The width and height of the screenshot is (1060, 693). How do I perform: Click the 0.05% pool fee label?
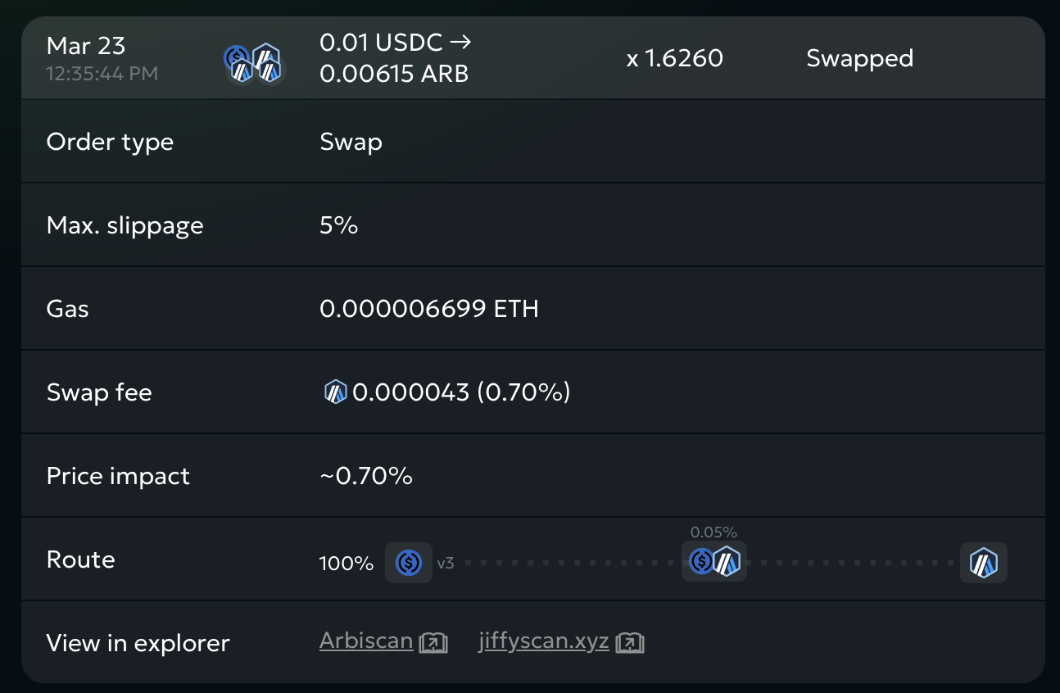coord(713,532)
